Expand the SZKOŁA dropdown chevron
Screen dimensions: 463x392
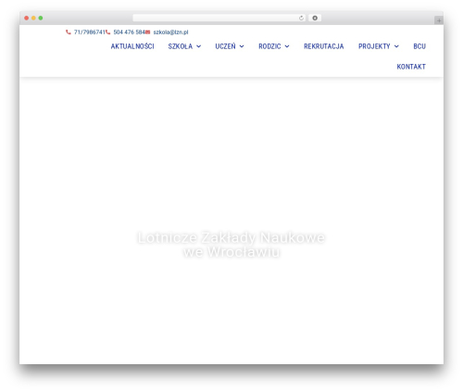pos(199,46)
